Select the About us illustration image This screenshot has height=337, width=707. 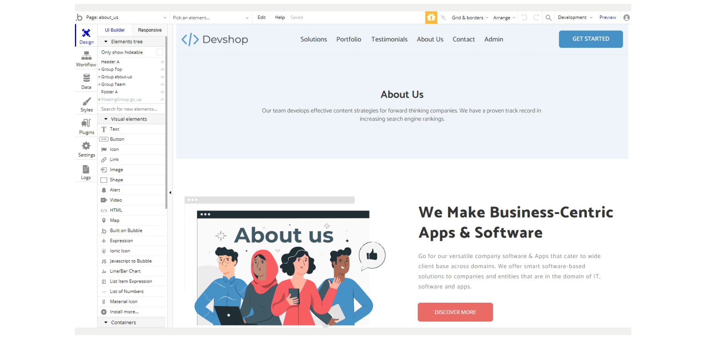coord(285,261)
